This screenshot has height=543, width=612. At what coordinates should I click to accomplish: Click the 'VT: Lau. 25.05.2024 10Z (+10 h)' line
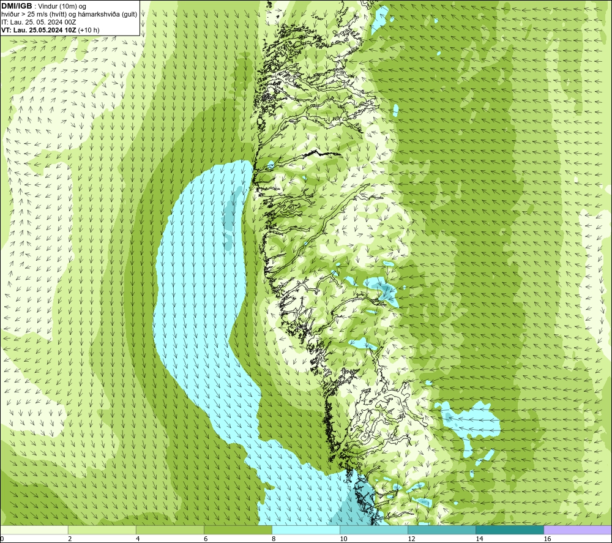[x=50, y=30]
